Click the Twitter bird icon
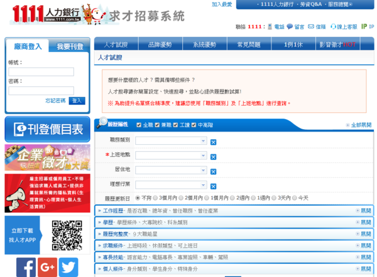Screen dimensions: 377x277 [68, 267]
